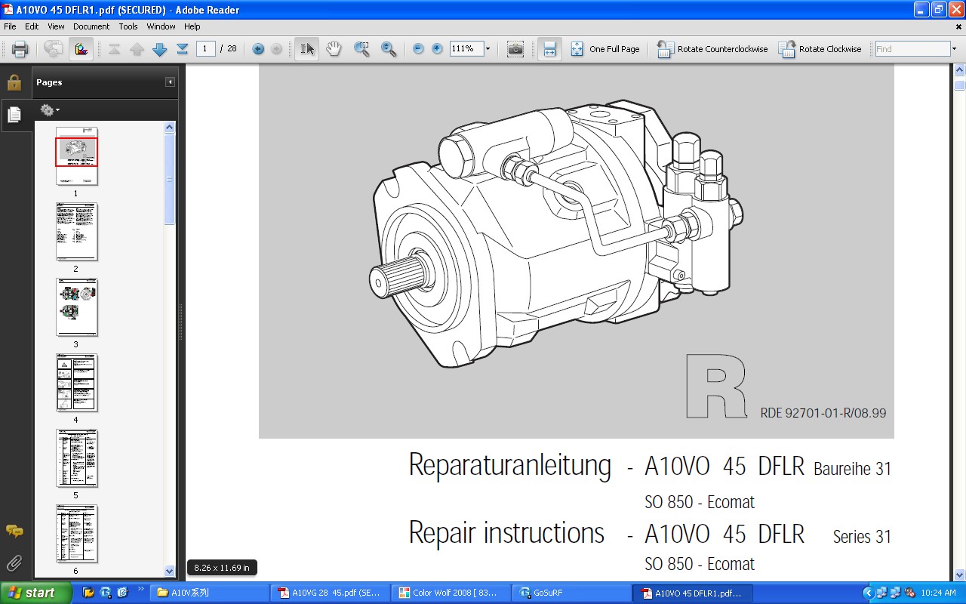Open the zoom percentage dropdown arrow
The width and height of the screenshot is (966, 604).
click(x=488, y=49)
